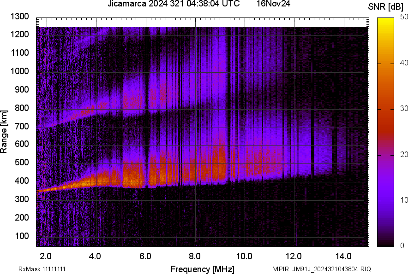The image size is (408, 274).
Task: Click the 10 value on colorbar
Action: point(404,200)
